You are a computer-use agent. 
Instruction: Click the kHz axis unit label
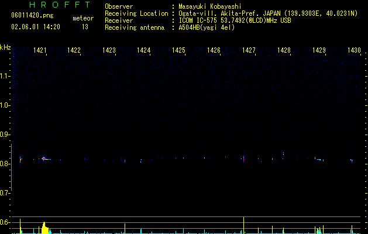pos(5,47)
